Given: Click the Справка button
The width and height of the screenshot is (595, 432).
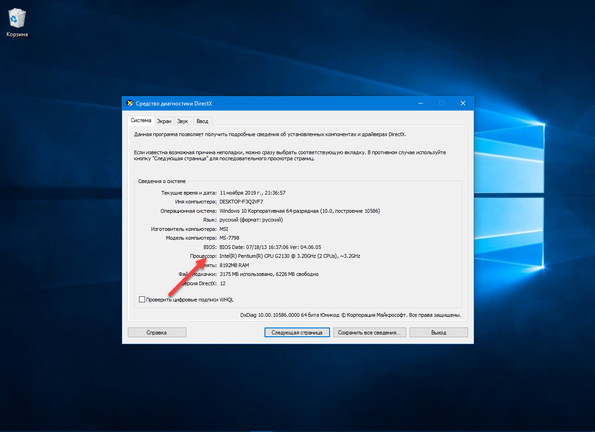Looking at the screenshot, I should pos(157,333).
